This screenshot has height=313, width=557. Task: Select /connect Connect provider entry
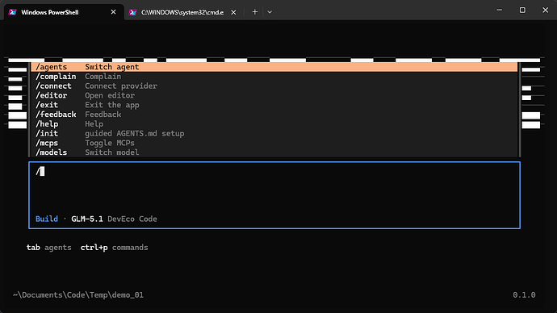tap(274, 86)
